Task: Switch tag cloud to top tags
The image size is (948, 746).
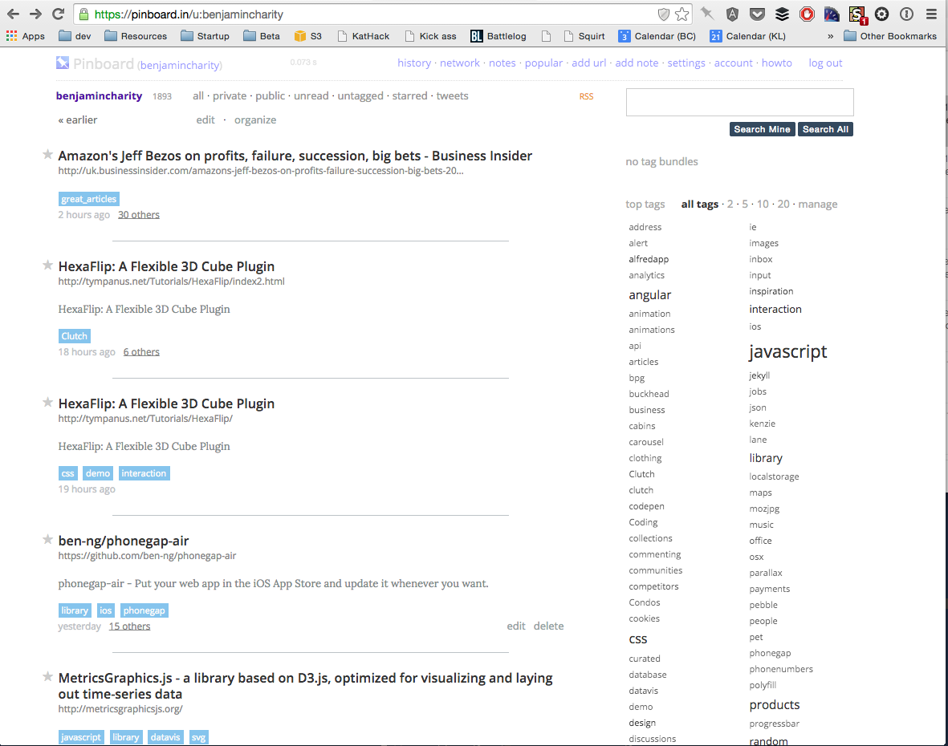Action: [x=645, y=205]
